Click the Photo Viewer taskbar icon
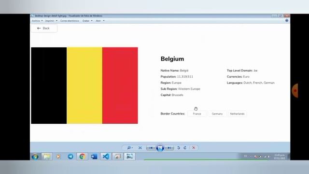The width and height of the screenshot is (309, 174). [129, 157]
